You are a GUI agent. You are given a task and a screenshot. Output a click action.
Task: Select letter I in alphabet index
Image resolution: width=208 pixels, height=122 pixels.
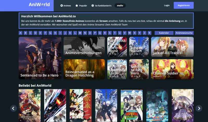tap(60, 33)
